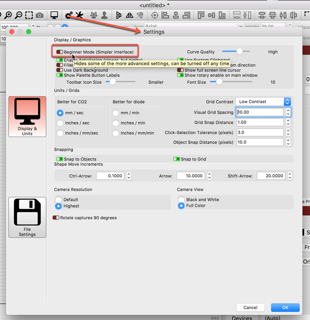Turn off Snap to Grid
The image size is (310, 320).
point(177,159)
